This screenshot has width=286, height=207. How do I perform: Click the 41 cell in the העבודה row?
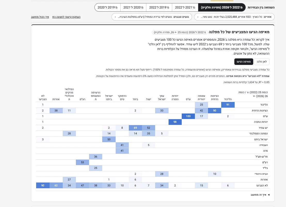tap(122, 145)
